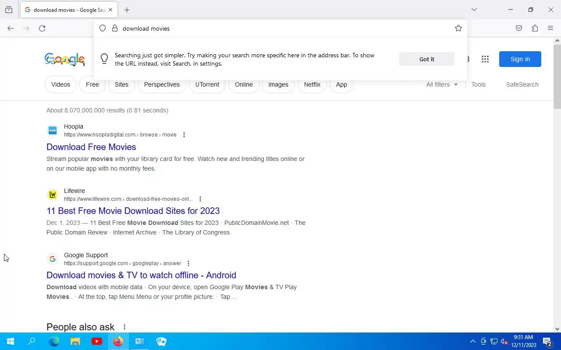
Task: Click the Sign in button
Action: [520, 59]
